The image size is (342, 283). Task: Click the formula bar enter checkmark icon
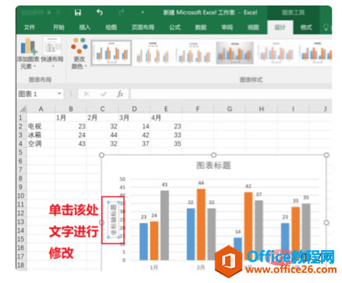pos(104,94)
